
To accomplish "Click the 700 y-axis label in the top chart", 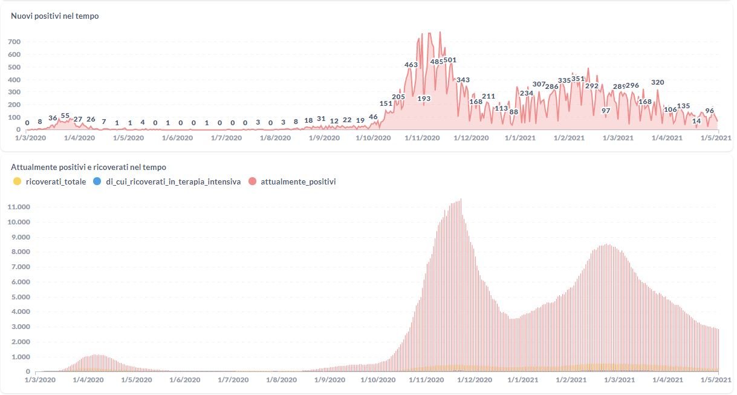I will (15, 42).
